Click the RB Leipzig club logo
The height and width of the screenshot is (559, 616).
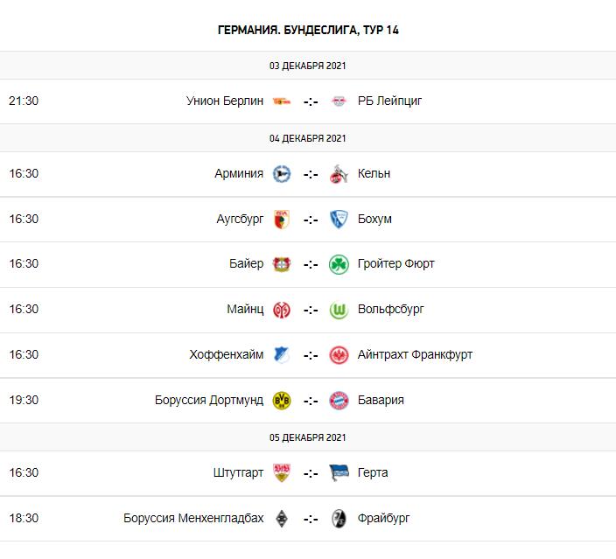pyautogui.click(x=339, y=101)
